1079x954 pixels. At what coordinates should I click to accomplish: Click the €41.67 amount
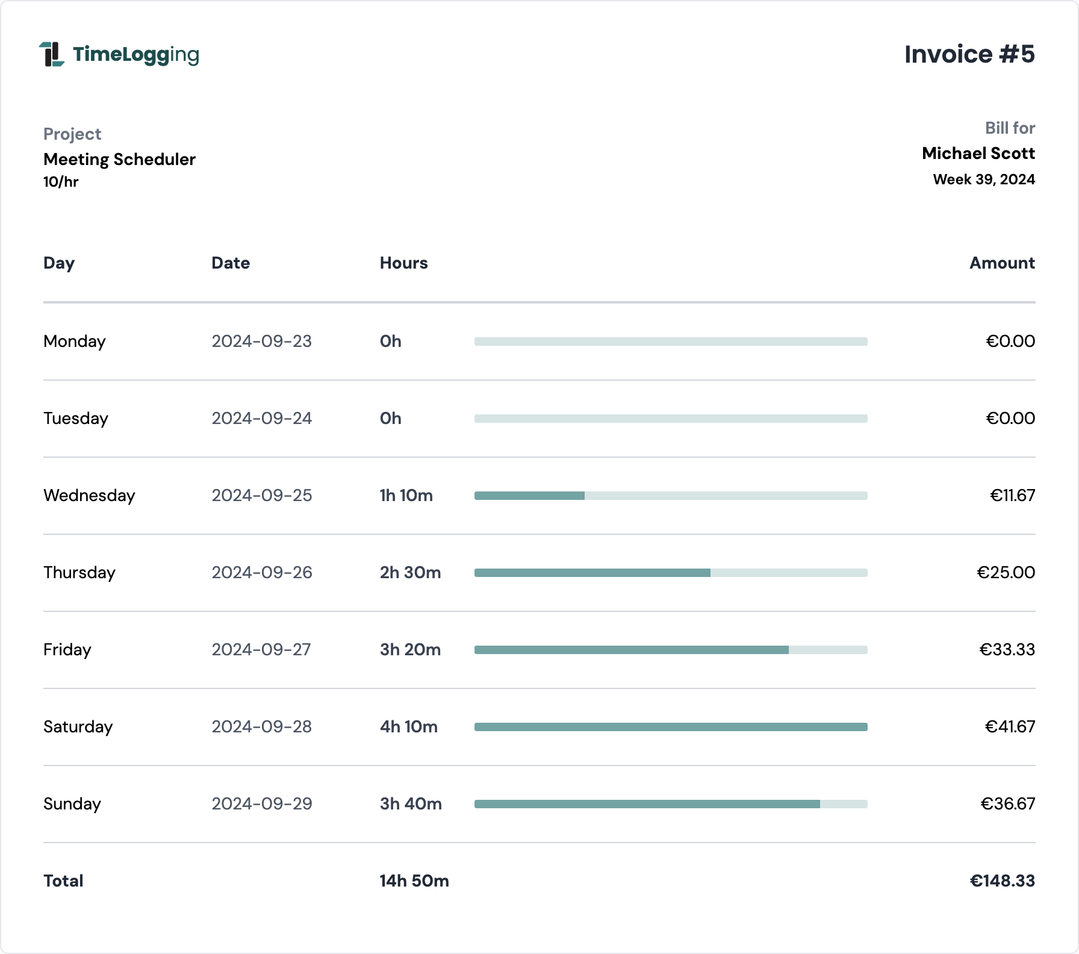(x=1010, y=726)
